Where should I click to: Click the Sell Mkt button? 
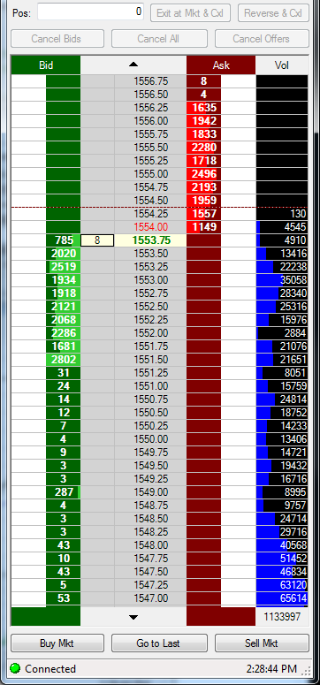[262, 643]
